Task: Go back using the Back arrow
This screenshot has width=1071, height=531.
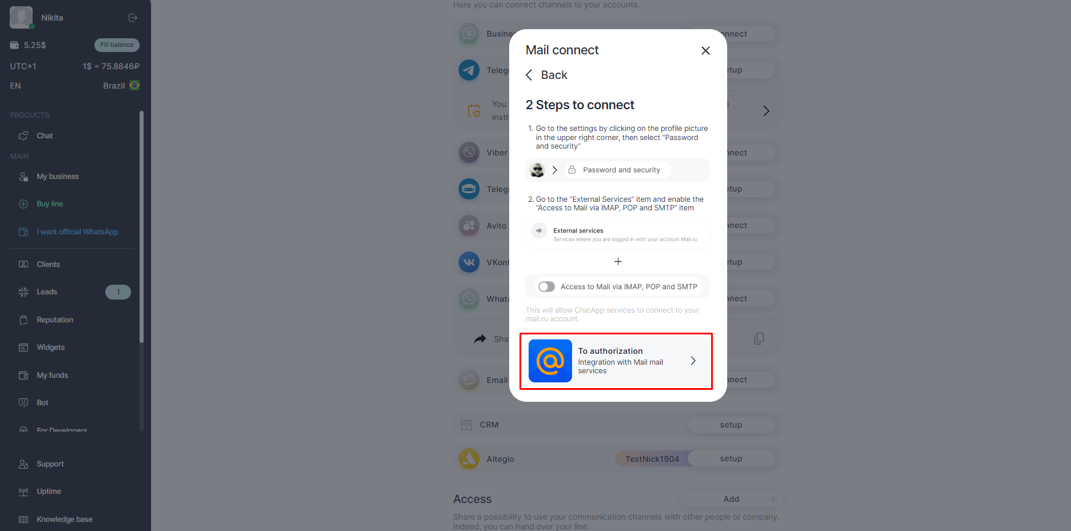Action: coord(529,75)
